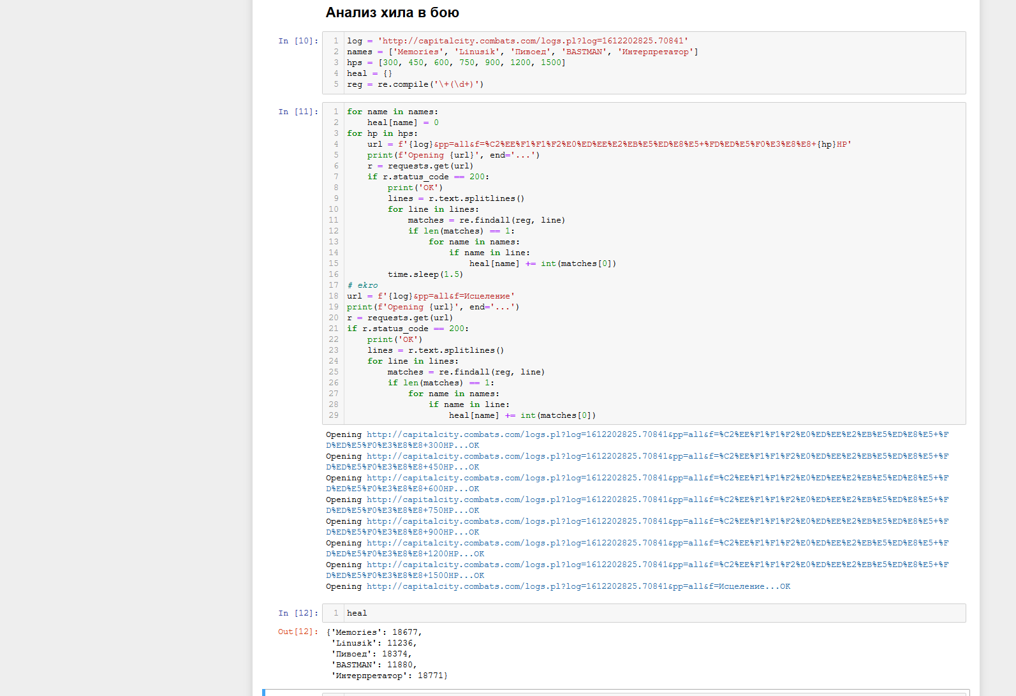This screenshot has width=1016, height=696.
Task: Click 'lines = r.text.splitlines()' on line 9
Action: coord(456,198)
